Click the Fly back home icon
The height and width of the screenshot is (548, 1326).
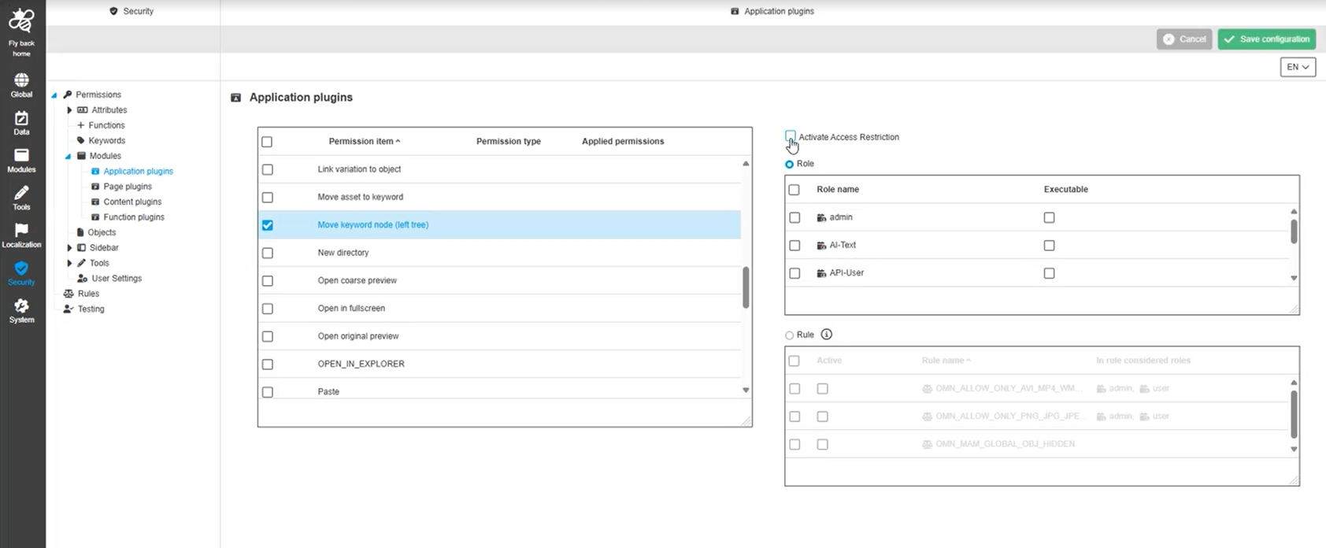click(x=21, y=21)
